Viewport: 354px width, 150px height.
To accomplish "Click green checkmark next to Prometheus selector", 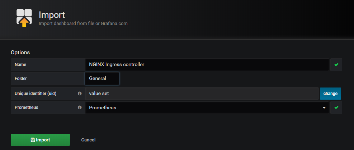I will click(x=336, y=107).
